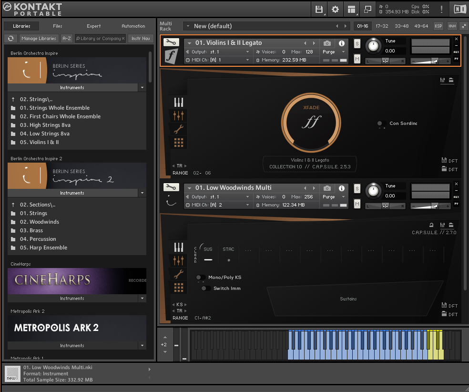Open keyboard page icon in Violins instrument
Image resolution: width=469 pixels, height=392 pixels.
pyautogui.click(x=179, y=103)
